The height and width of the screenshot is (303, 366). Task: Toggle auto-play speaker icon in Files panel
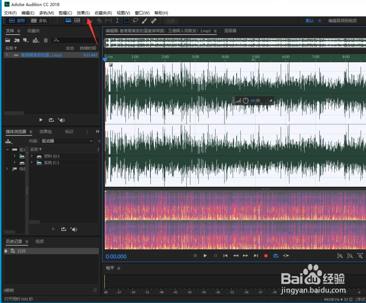[x=61, y=120]
